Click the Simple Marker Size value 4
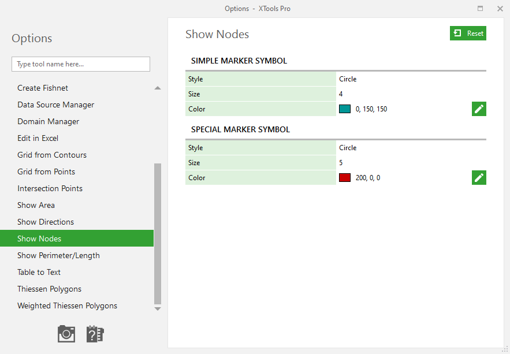 [341, 94]
